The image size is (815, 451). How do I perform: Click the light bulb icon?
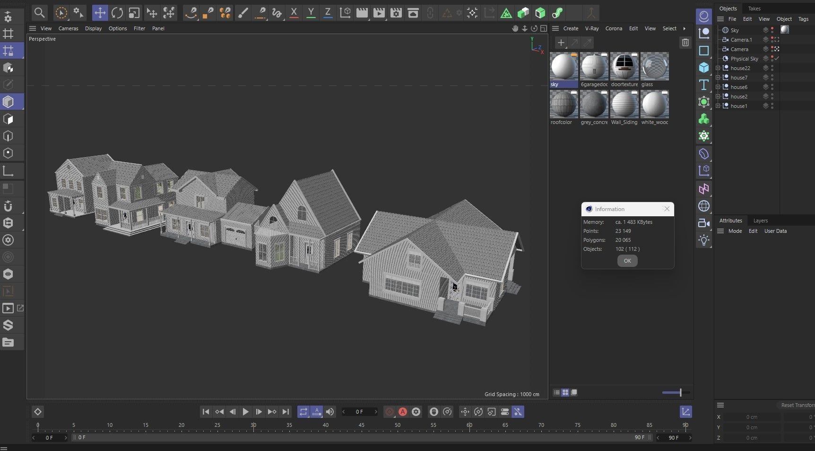[x=704, y=240]
